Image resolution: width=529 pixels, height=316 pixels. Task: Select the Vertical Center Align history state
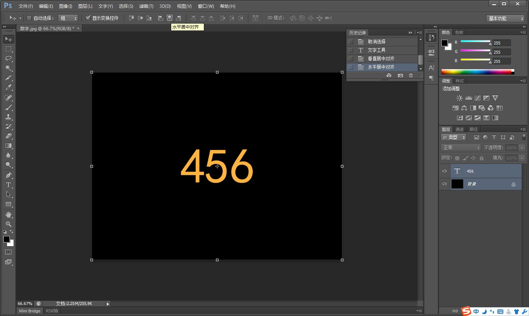pos(381,58)
